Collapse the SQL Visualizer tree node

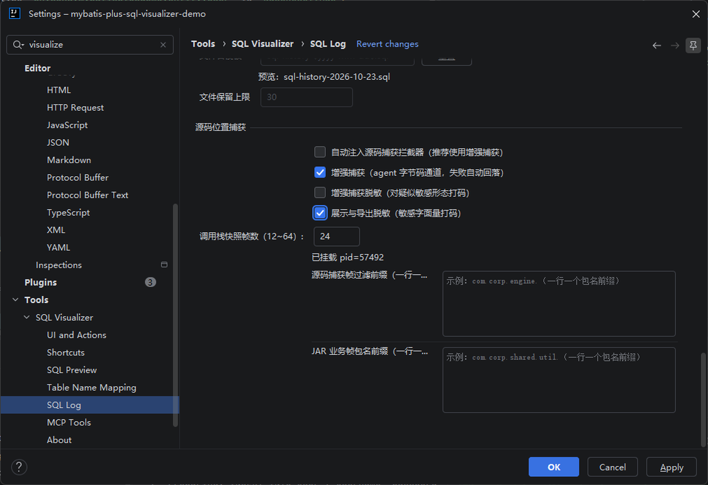tap(26, 318)
